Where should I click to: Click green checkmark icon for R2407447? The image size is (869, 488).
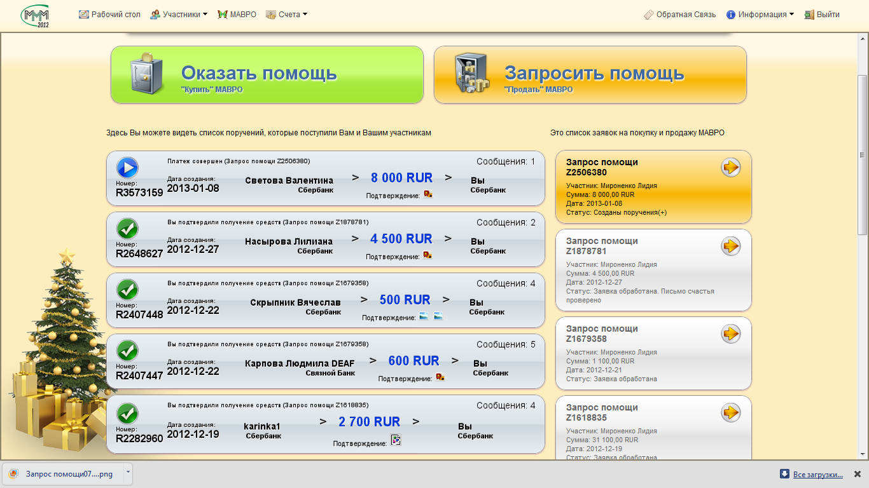[128, 350]
